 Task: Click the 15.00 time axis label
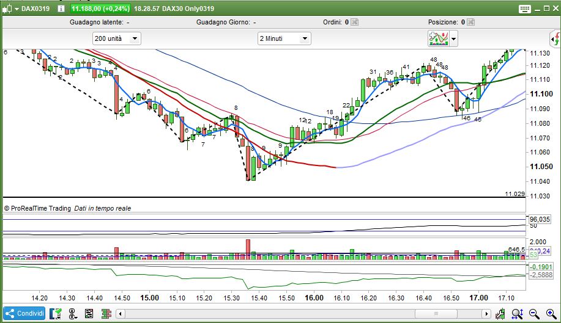[149, 297]
